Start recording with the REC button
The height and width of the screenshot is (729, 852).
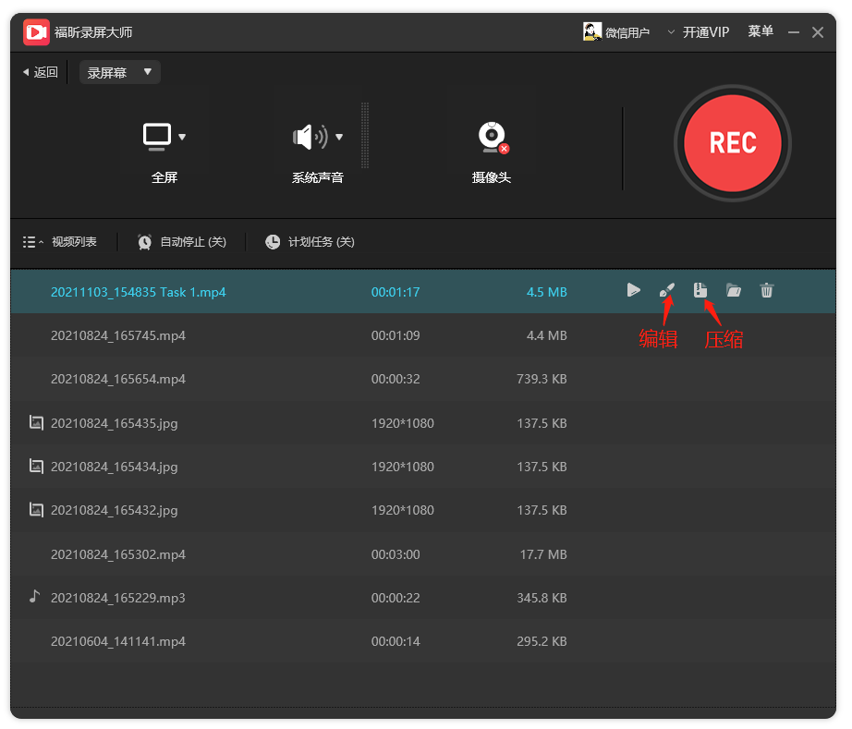[733, 143]
